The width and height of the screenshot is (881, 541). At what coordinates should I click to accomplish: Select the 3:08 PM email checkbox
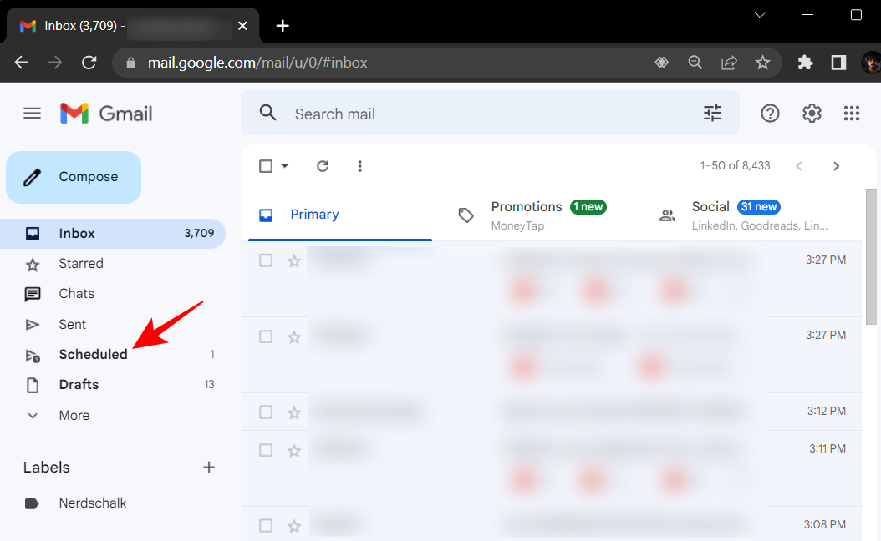[266, 525]
